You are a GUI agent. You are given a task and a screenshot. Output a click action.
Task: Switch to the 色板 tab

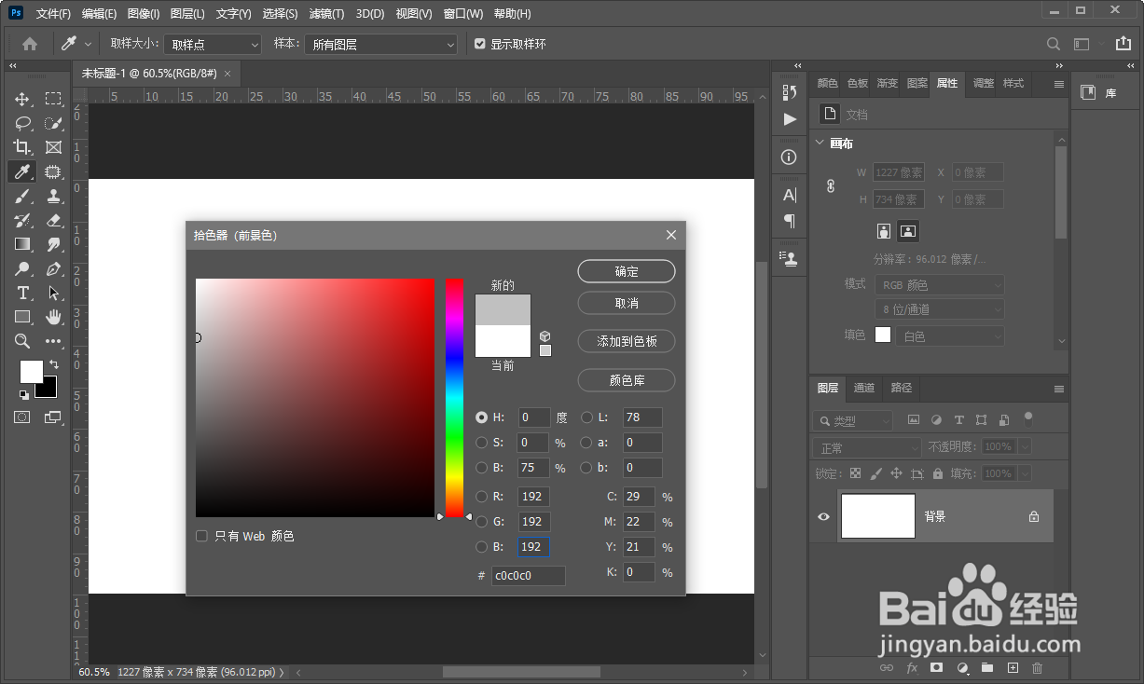pyautogui.click(x=857, y=83)
